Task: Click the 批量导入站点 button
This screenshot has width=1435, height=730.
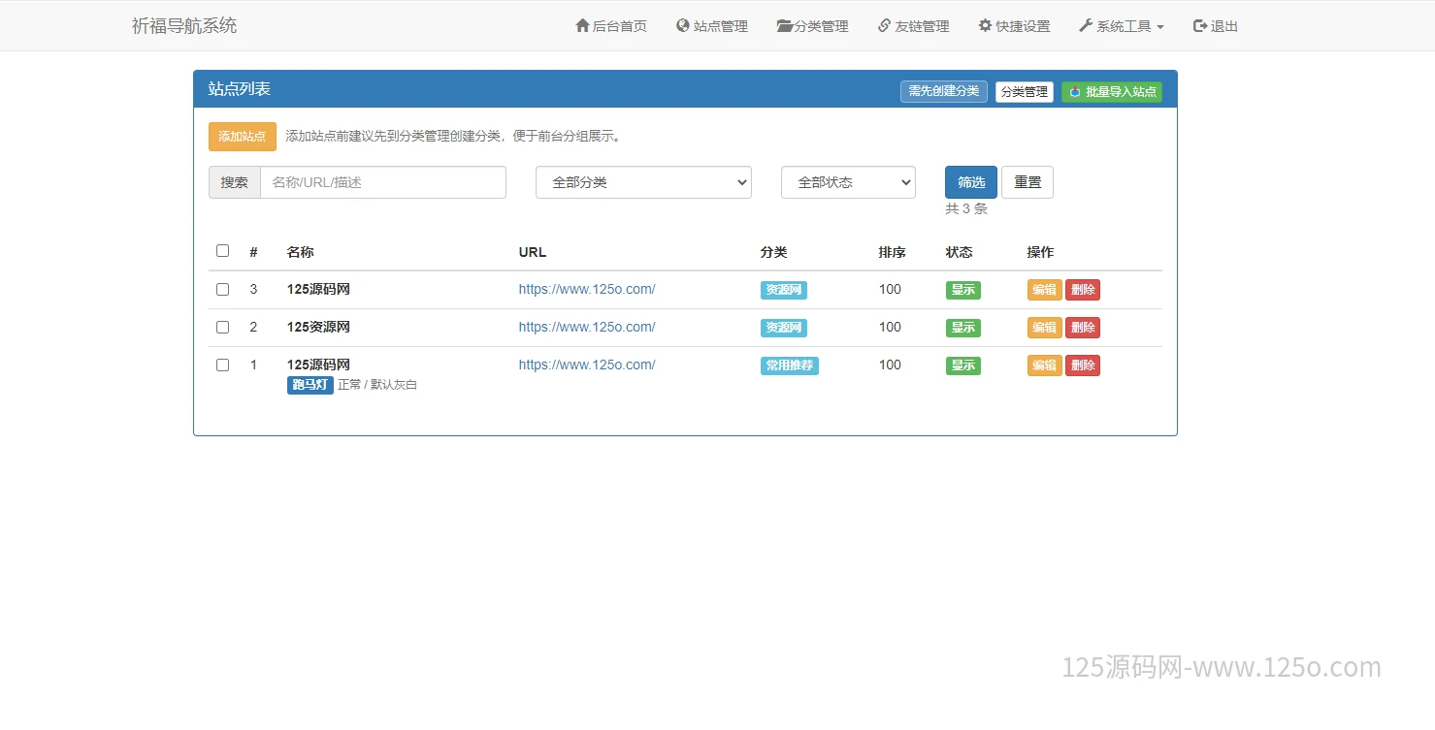Action: (x=1112, y=92)
